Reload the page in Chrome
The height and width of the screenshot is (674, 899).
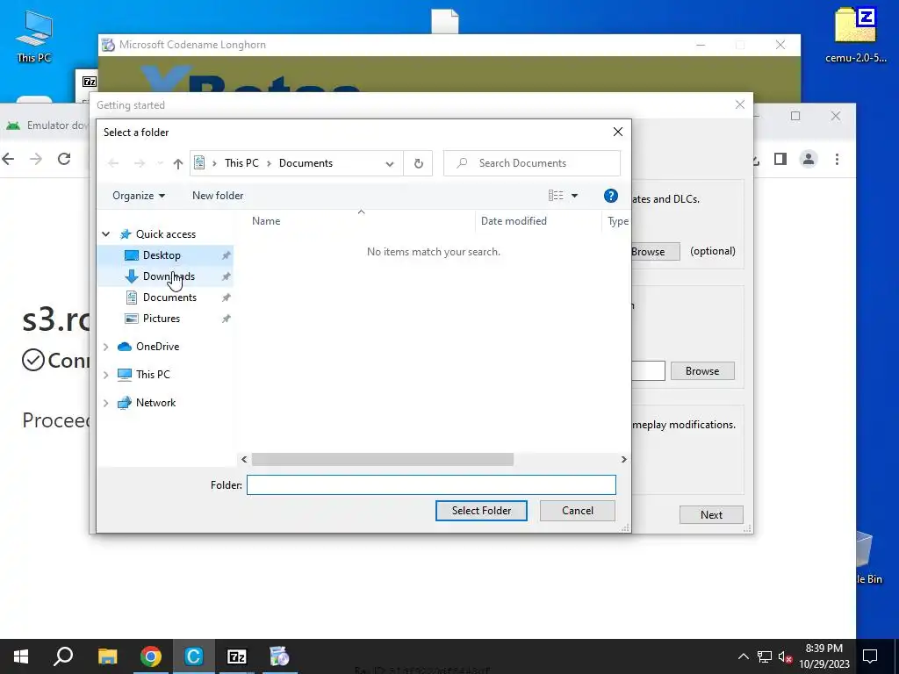pos(64,159)
